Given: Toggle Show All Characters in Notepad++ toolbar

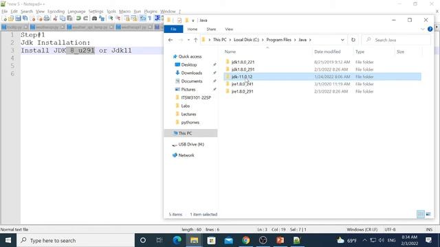Looking at the screenshot, I should pos(150,19).
